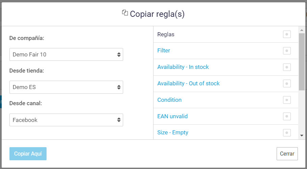
Task: Click the rules list scrollbar down arrow
Action: [x=302, y=135]
